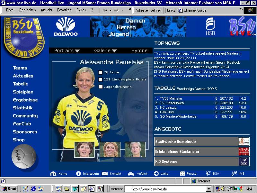
Task: Click the Internet zone globe in status bar
Action: click(x=194, y=181)
